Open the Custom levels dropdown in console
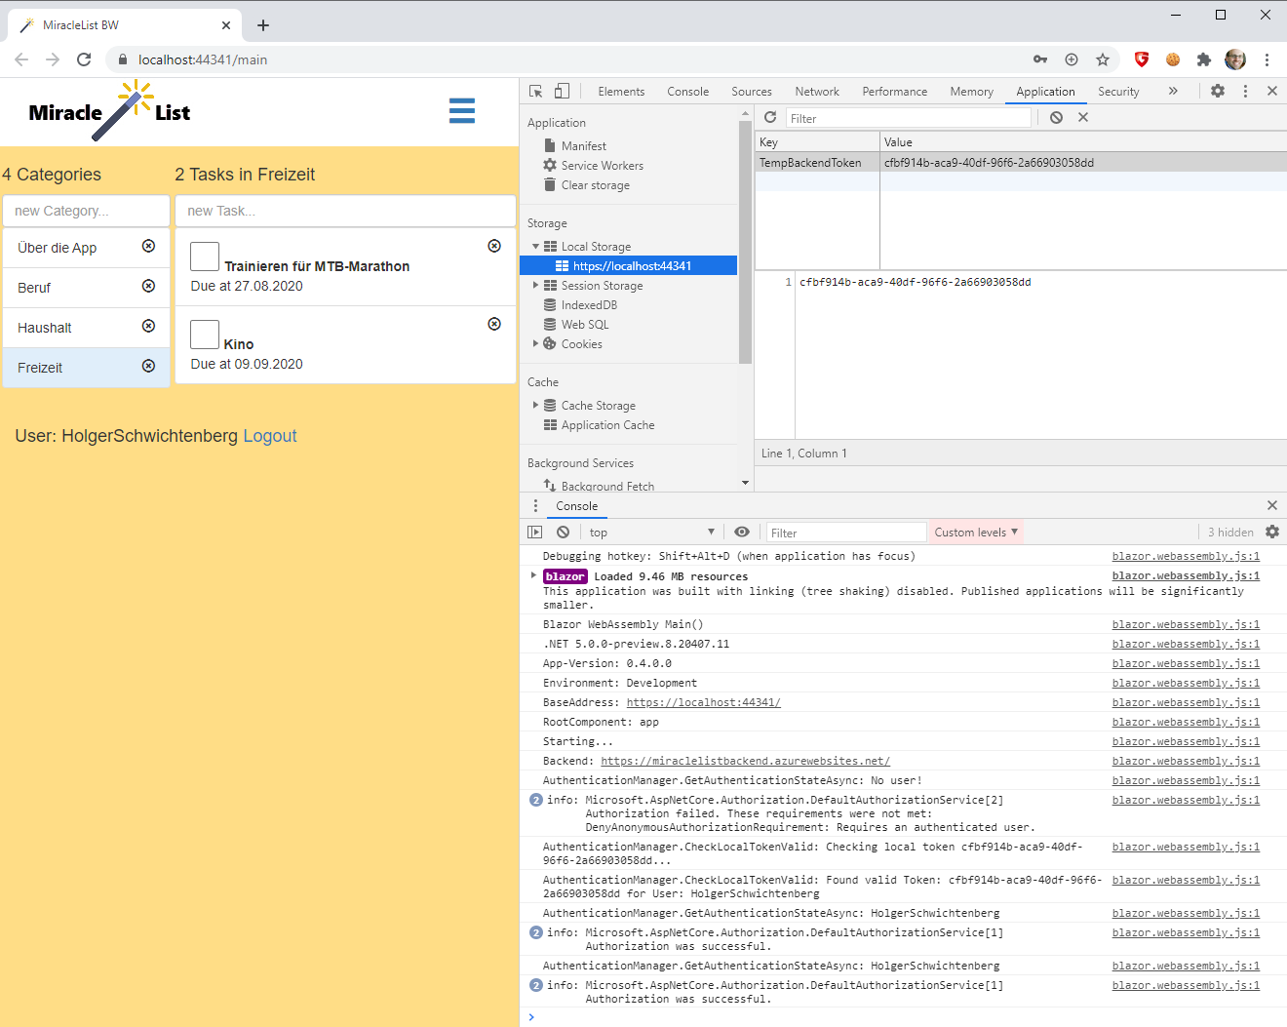Image resolution: width=1287 pixels, height=1027 pixels. [x=976, y=532]
